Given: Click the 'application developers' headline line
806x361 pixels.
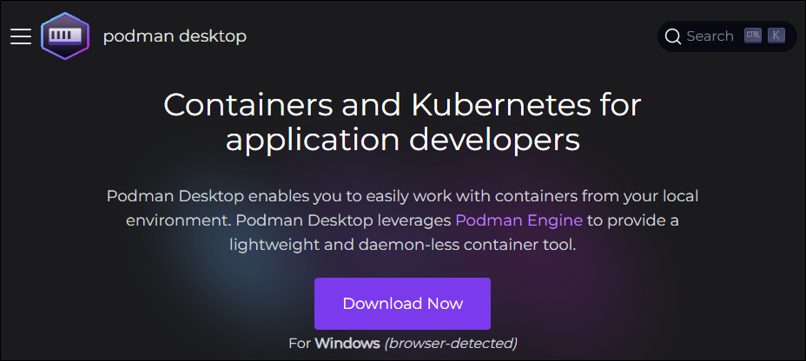Looking at the screenshot, I should pyautogui.click(x=402, y=139).
